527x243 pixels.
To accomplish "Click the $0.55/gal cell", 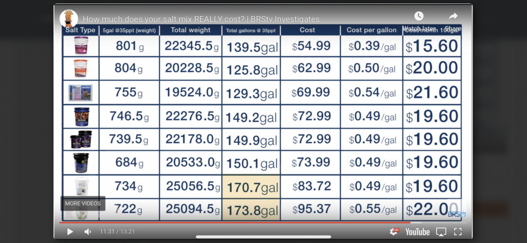I will (x=371, y=209).
